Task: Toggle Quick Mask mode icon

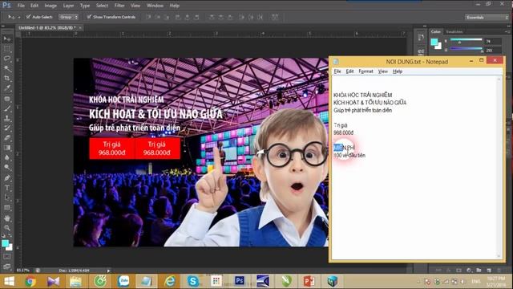Action: [x=7, y=257]
